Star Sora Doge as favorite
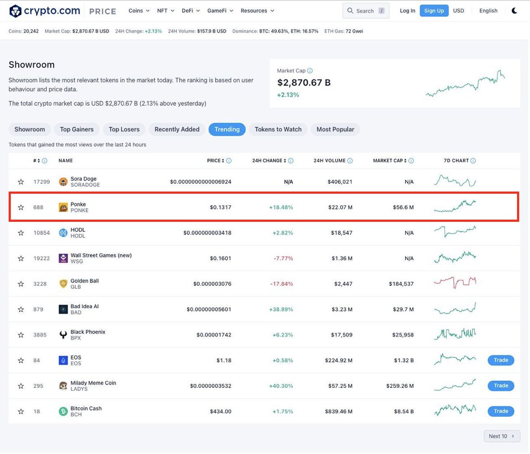The height and width of the screenshot is (454, 530). 21,182
